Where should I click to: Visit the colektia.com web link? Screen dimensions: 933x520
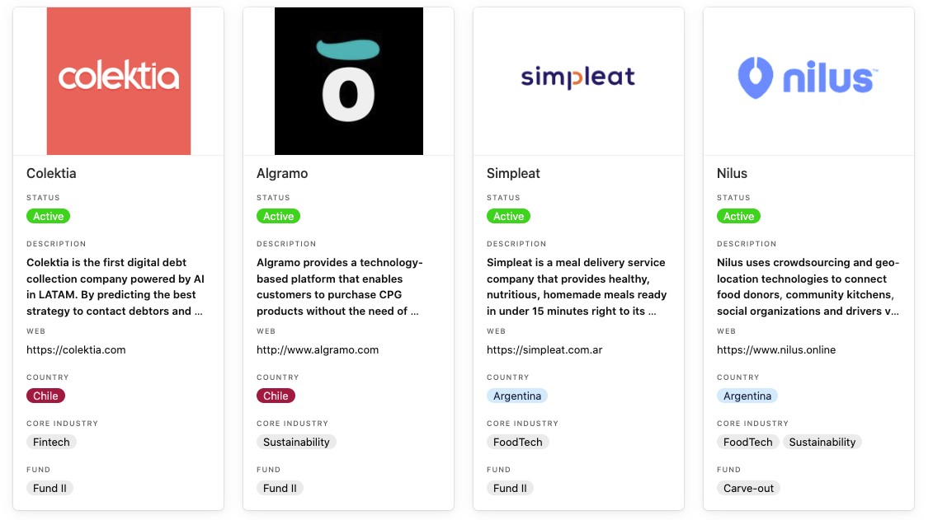(76, 350)
